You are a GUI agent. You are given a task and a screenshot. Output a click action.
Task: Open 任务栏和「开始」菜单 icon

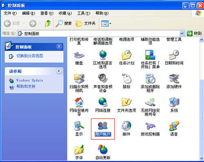(150, 55)
